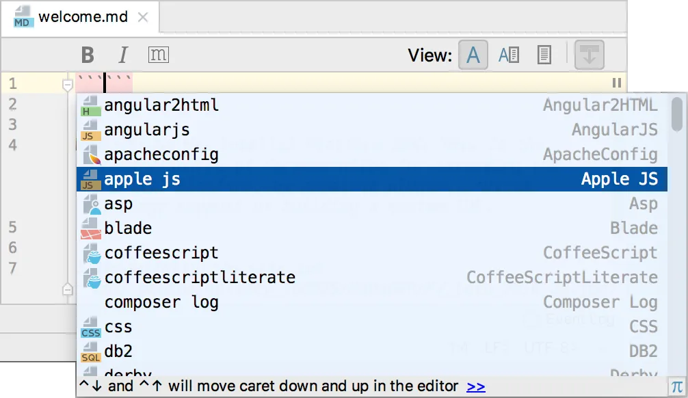
Task: Collapse the code fence fold marker on line 1
Action: (67, 85)
